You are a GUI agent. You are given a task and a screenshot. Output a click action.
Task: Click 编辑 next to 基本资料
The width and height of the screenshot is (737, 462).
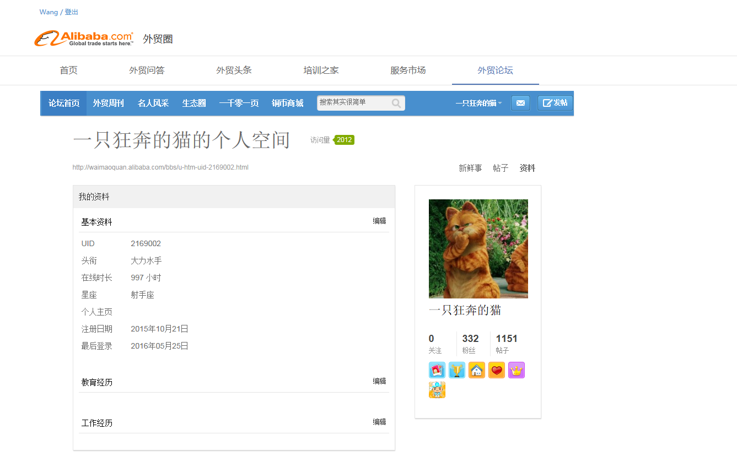tap(379, 221)
